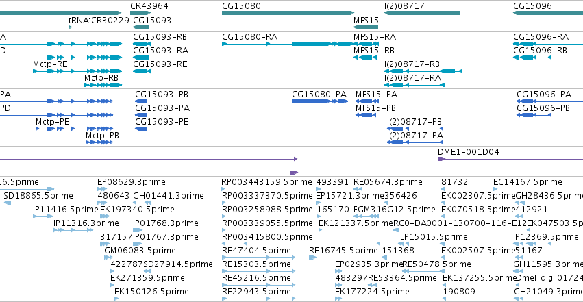Click the l(2)08717-RB transcript label
The height and width of the screenshot is (302, 583).
412,64
